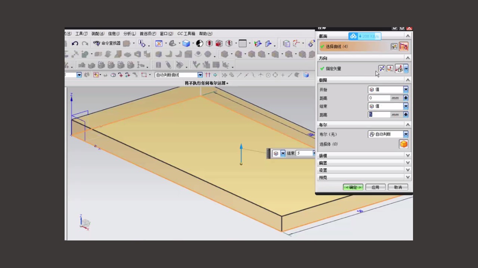478x268 pixels.
Task: Click the dashed rectangle selection icon
Action: 144,75
